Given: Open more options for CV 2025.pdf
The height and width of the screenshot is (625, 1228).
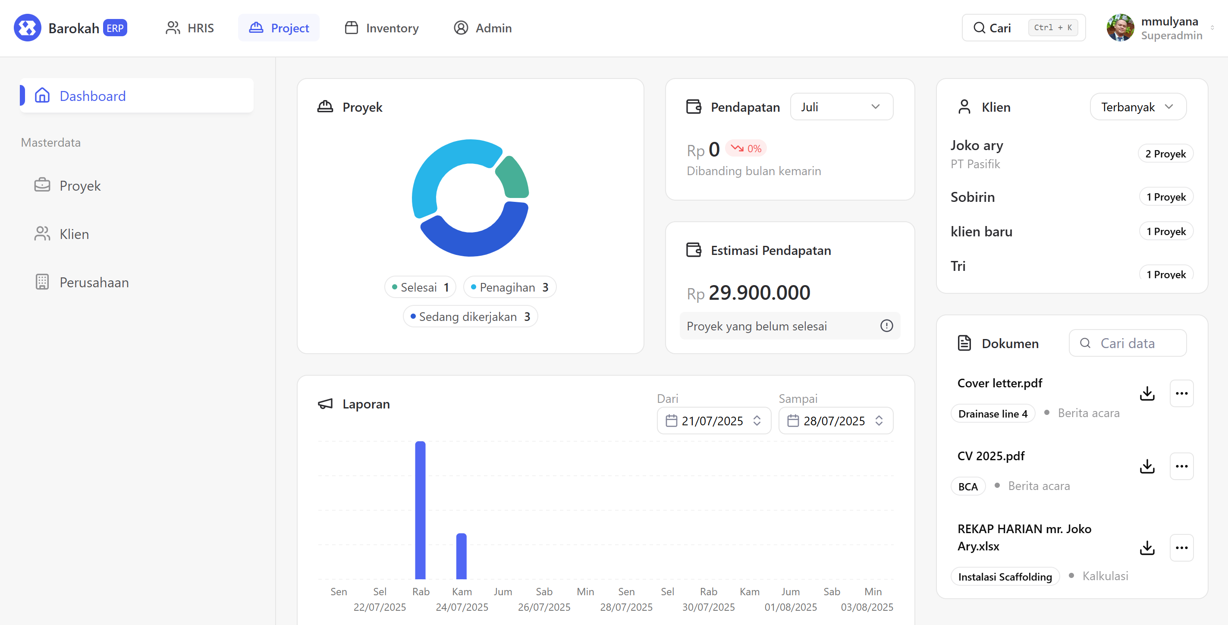Looking at the screenshot, I should click(x=1181, y=466).
